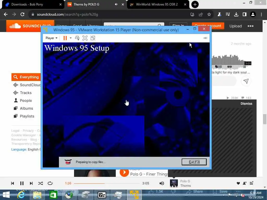Toggle Unity mode icon in VMware toolbar
The image size is (267, 200).
pos(93,38)
